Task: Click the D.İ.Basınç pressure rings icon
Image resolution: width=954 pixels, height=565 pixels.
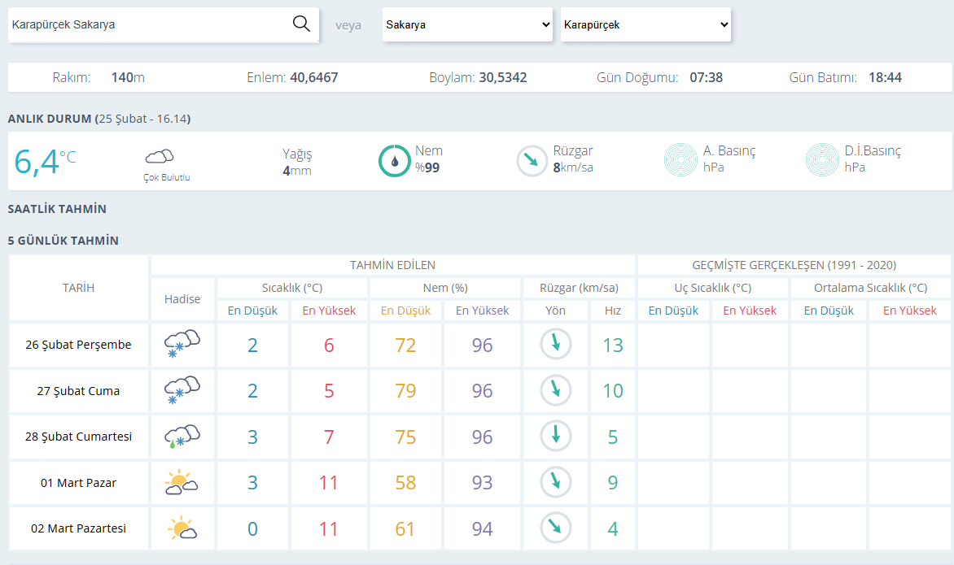Action: 822,160
